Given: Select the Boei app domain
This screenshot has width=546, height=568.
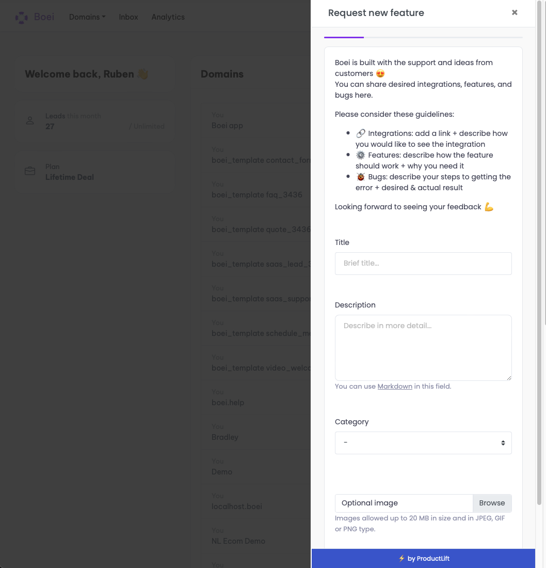Looking at the screenshot, I should point(227,126).
